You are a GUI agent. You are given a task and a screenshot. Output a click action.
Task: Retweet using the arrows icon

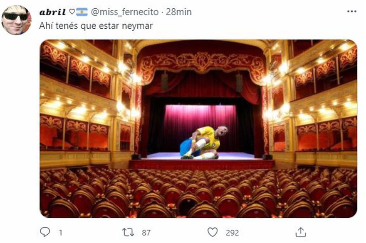(128, 232)
